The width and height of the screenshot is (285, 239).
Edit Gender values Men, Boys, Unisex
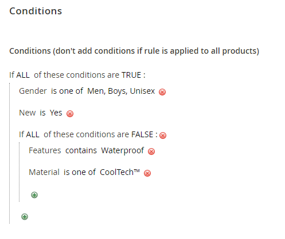click(x=121, y=91)
